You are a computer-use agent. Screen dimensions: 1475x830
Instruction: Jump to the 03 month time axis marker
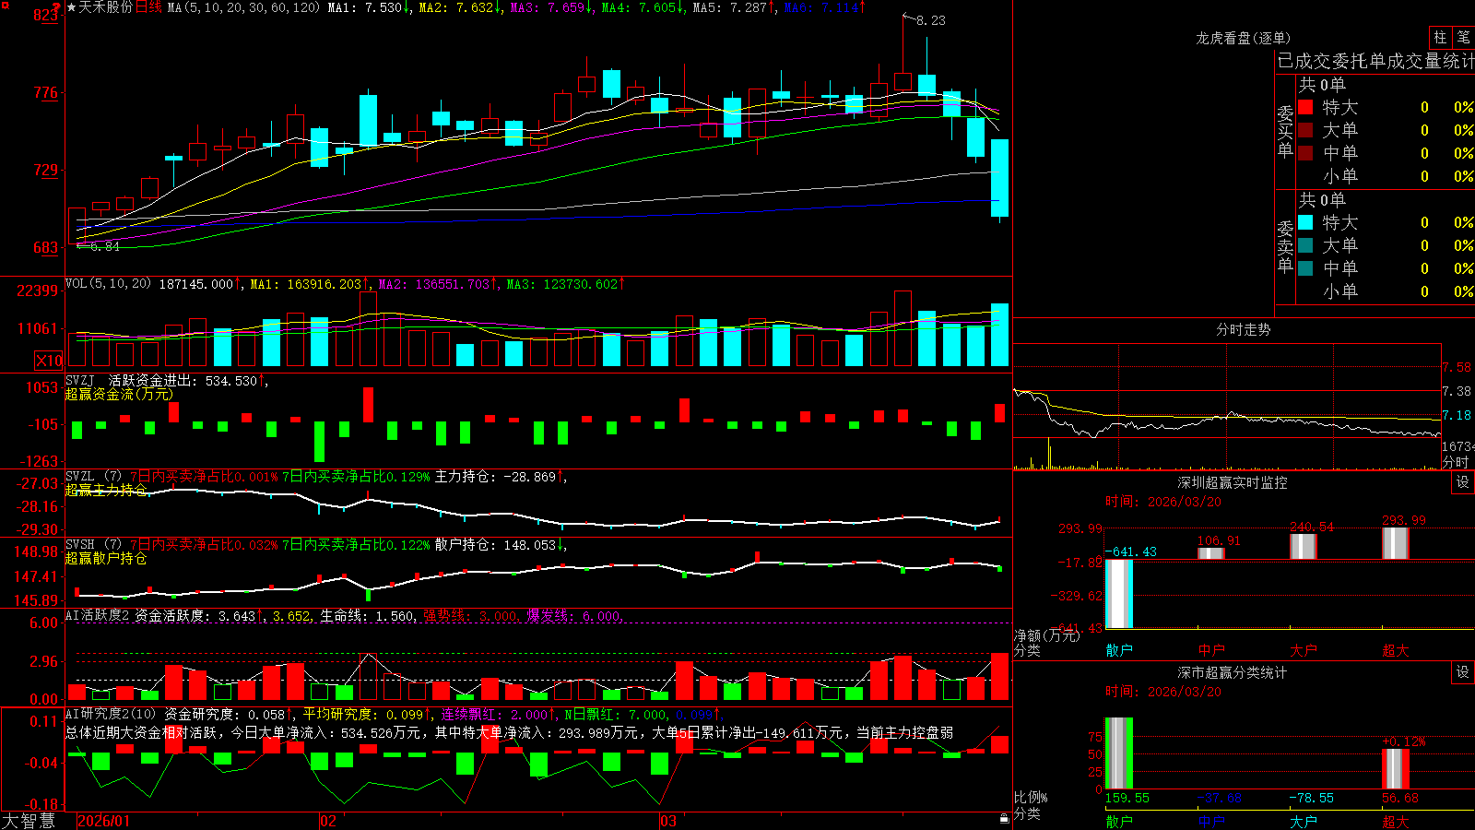(x=668, y=821)
